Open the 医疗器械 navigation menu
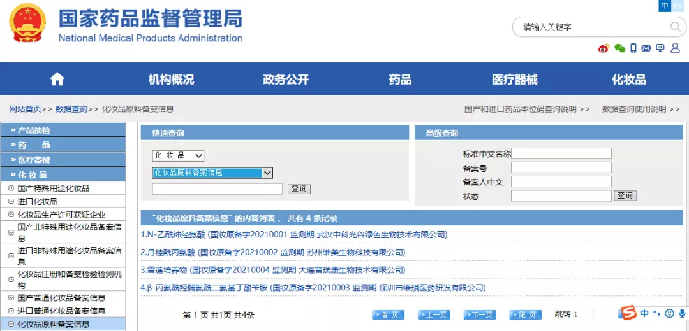The height and width of the screenshot is (331, 689). point(515,80)
